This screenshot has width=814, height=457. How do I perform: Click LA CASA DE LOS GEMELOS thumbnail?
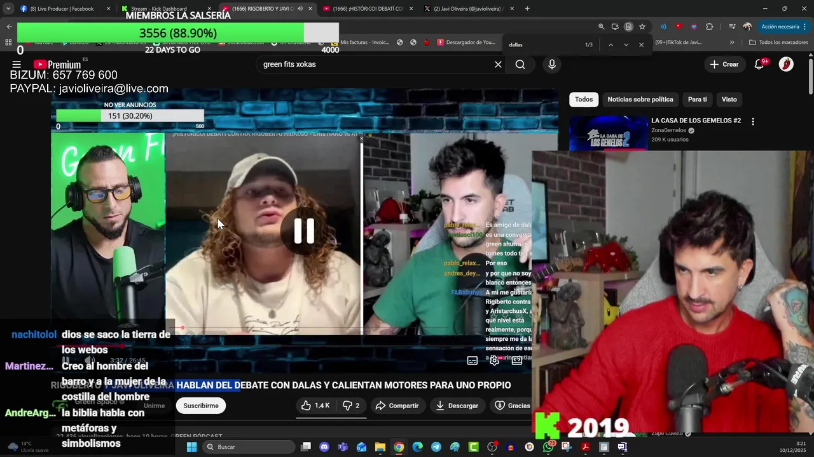point(609,133)
